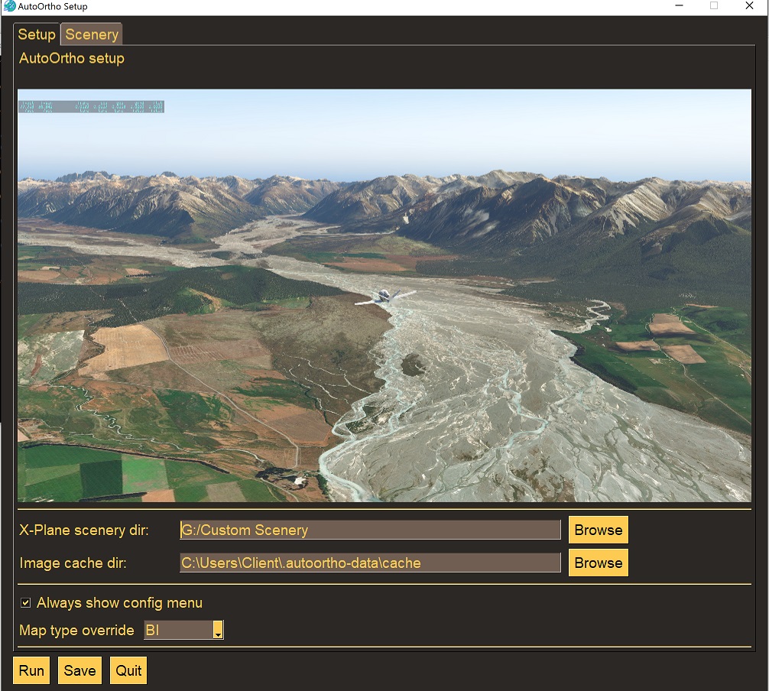The width and height of the screenshot is (769, 691).
Task: Switch to the Scenery tab
Action: 92,34
